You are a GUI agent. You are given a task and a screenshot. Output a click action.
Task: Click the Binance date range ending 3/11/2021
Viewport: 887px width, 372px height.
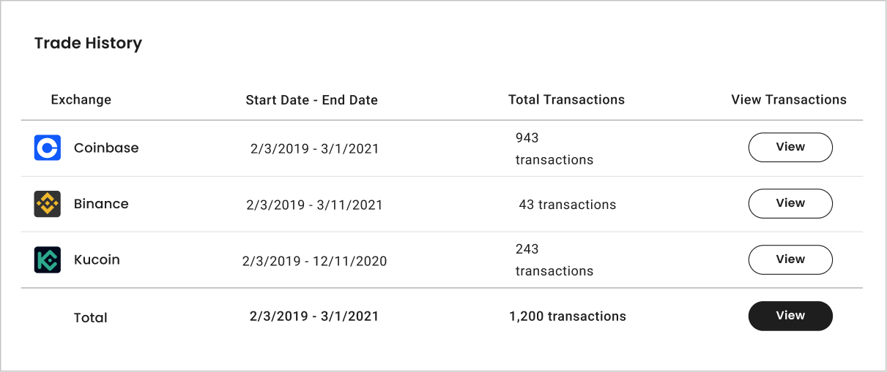tap(314, 205)
